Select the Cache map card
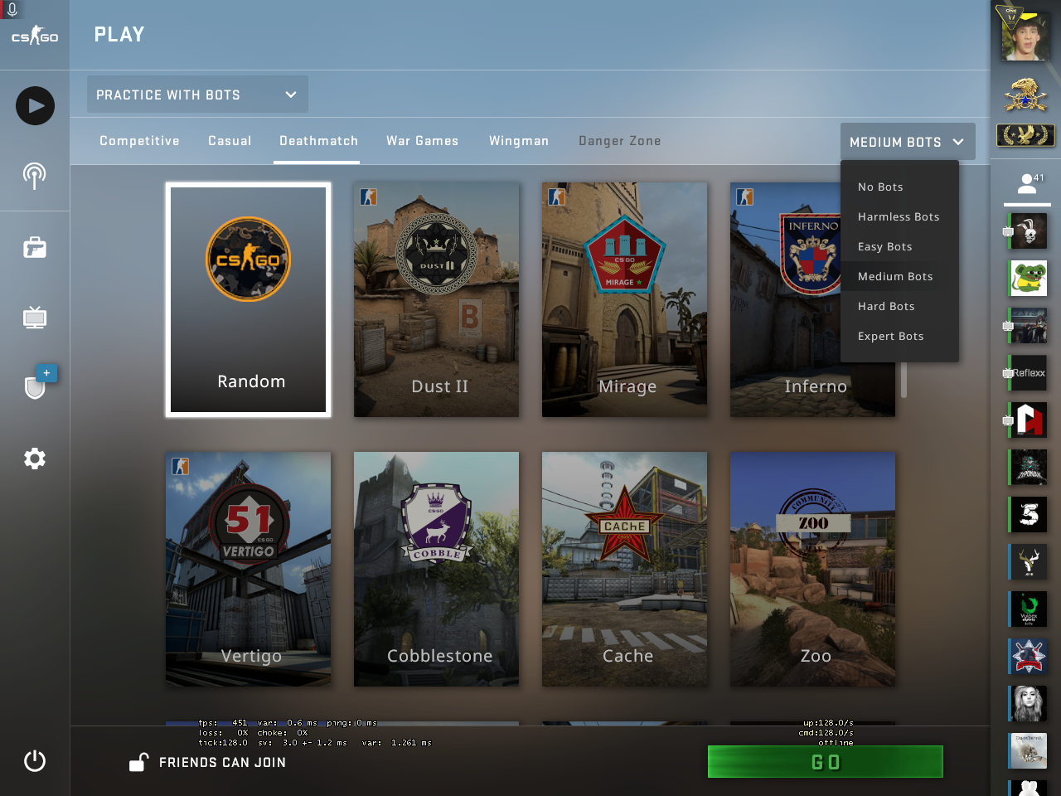The height and width of the screenshot is (796, 1061). (624, 569)
